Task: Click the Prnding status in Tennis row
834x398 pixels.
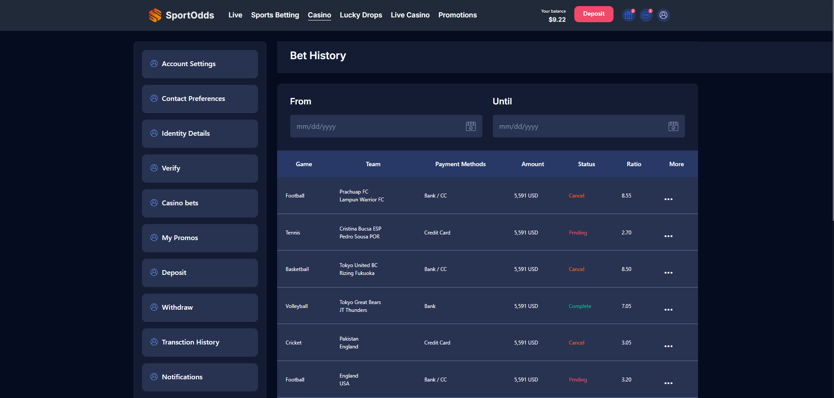Action: click(x=578, y=233)
